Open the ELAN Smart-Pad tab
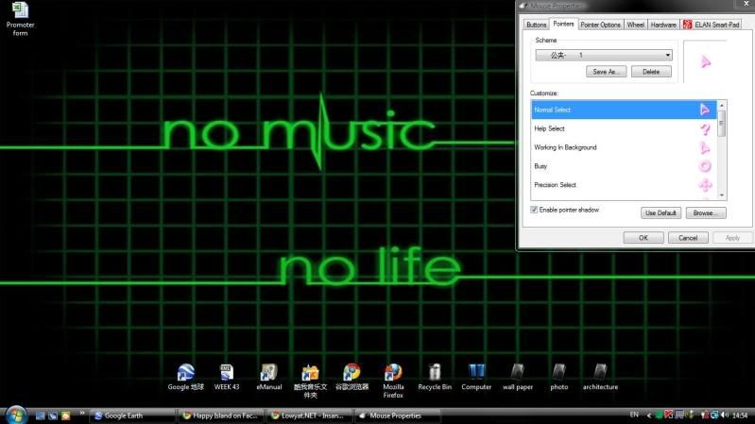 tap(711, 25)
